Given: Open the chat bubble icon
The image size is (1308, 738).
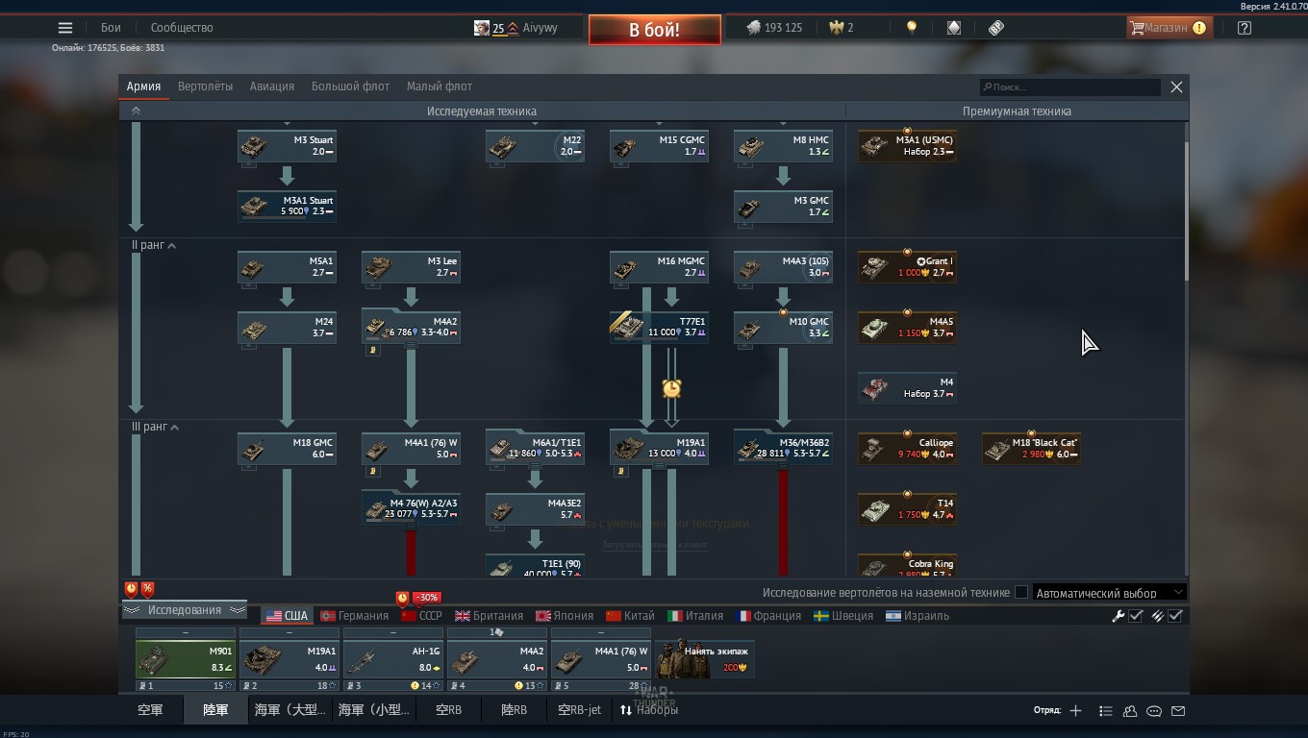Looking at the screenshot, I should click(x=1154, y=711).
